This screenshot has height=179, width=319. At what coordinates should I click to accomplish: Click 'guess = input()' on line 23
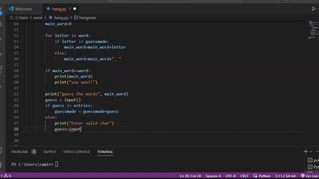[x=63, y=100]
